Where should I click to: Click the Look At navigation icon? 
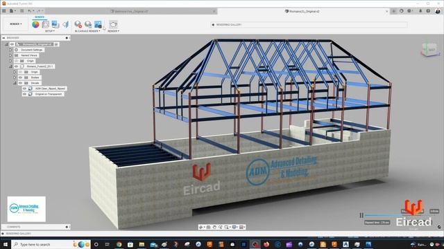(209, 227)
